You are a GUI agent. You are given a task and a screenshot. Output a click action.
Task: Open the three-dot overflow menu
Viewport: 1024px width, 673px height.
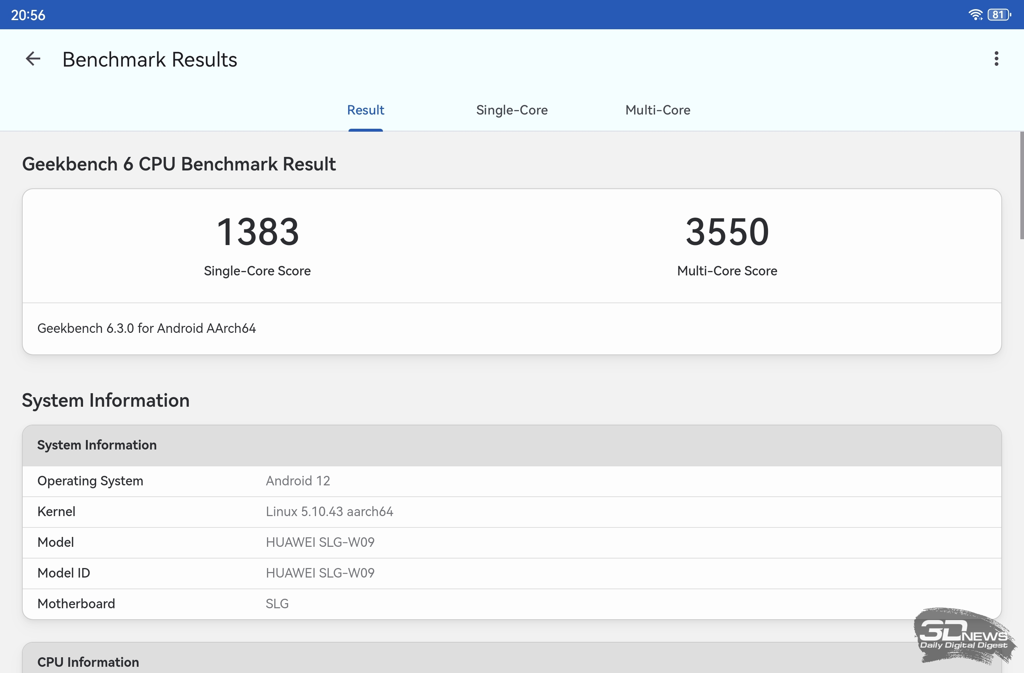tap(996, 59)
